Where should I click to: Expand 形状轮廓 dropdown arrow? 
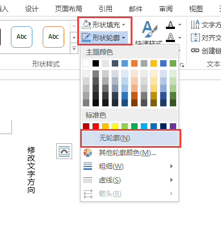coord(124,38)
